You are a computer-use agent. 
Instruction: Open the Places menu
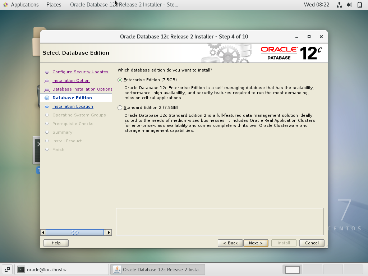[54, 5]
